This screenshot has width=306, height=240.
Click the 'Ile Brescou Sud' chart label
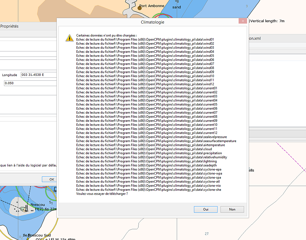pos(37,235)
